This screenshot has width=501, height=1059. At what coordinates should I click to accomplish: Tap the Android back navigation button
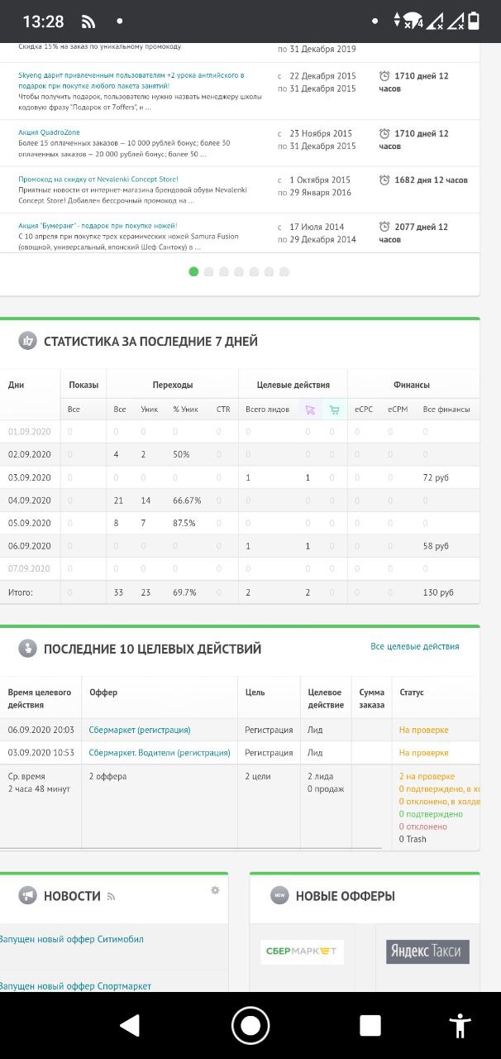pyautogui.click(x=130, y=1026)
